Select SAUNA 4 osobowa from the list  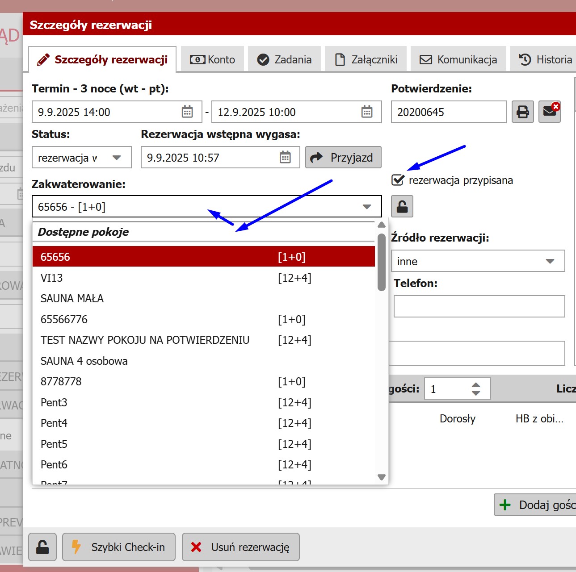click(x=204, y=361)
